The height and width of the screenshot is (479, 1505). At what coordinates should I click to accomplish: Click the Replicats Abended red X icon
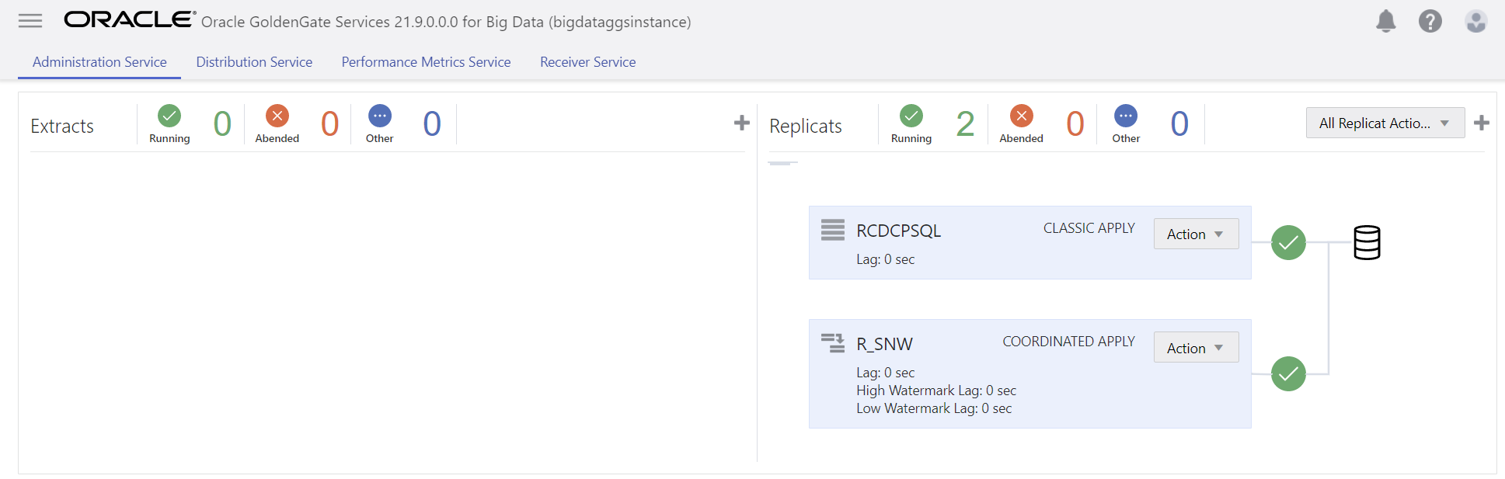[x=1022, y=116]
